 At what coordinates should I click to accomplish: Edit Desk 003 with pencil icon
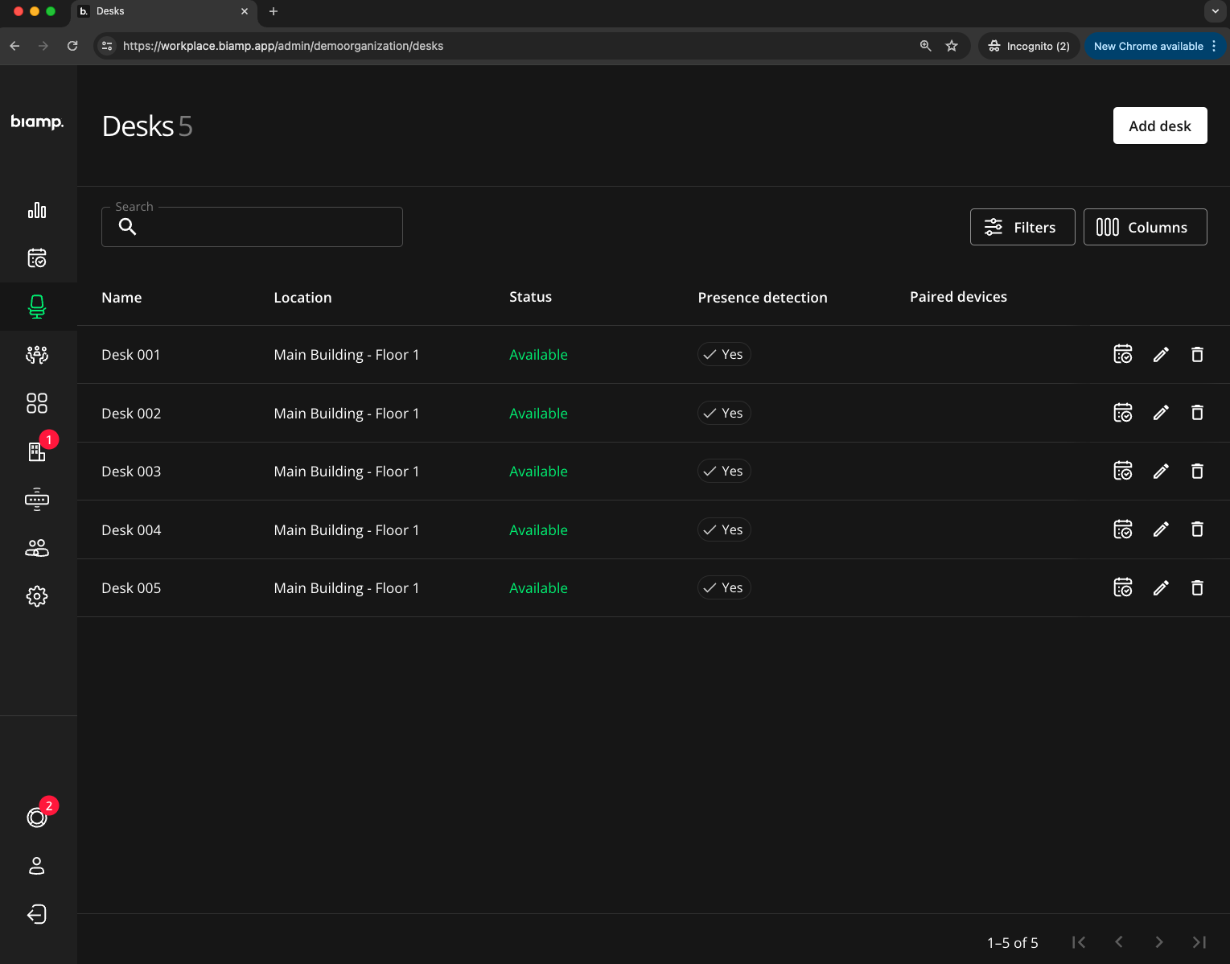(1161, 471)
